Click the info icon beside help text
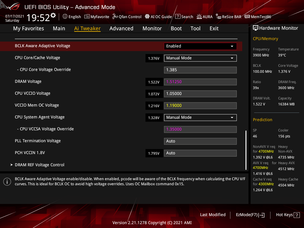Screen dimensions: 304x228 7,182
